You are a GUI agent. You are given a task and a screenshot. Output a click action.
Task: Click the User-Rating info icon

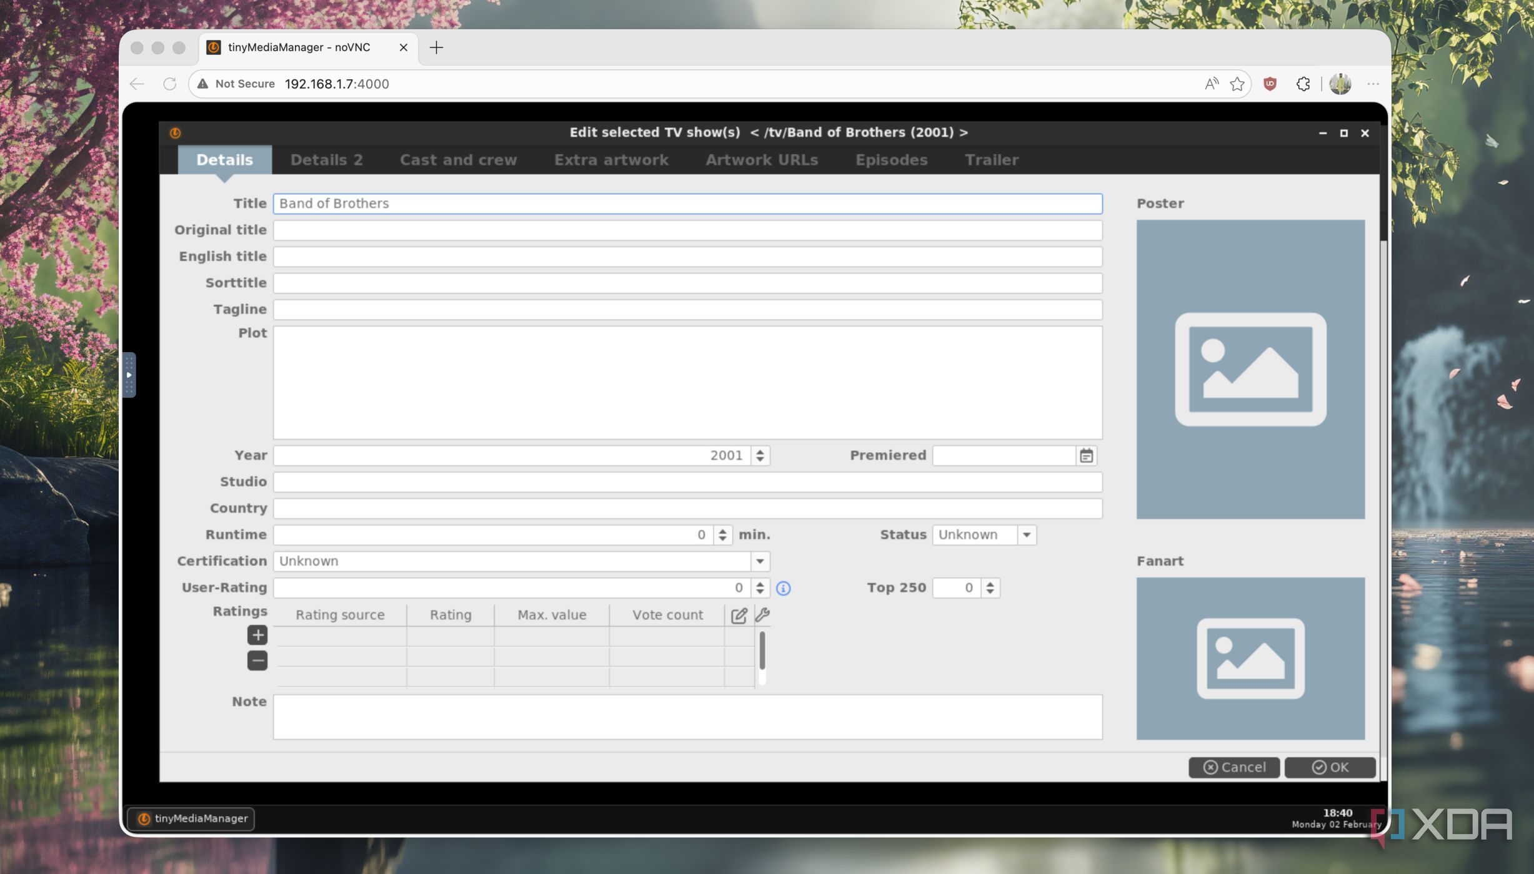point(783,588)
